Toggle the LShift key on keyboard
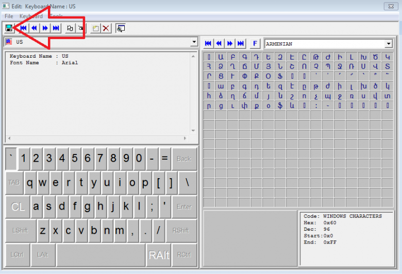This screenshot has height=274, width=402. [x=20, y=231]
